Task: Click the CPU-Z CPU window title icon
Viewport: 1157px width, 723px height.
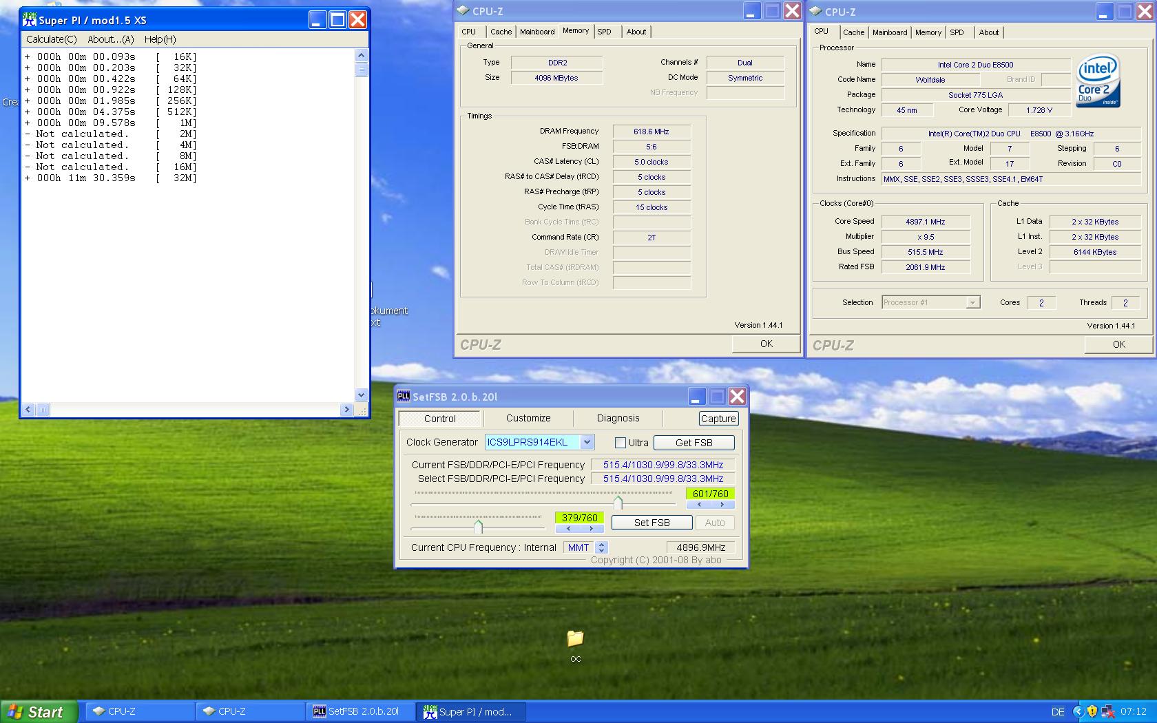Action: (816, 11)
